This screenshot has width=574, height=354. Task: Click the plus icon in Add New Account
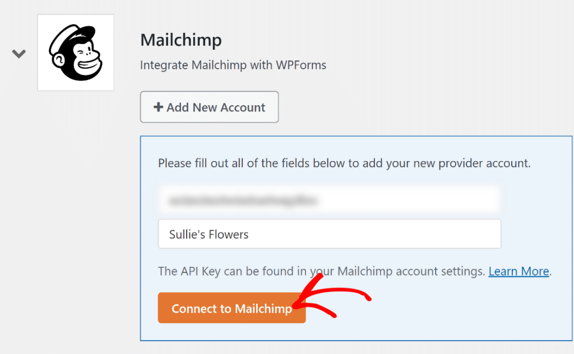pos(158,107)
